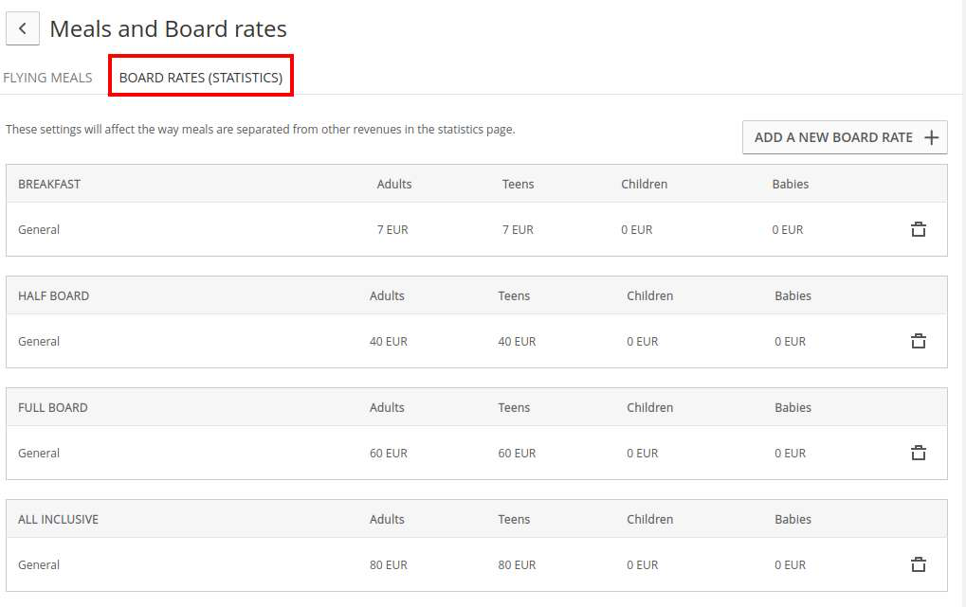
Task: Click Full Board children value 0 EUR
Action: click(x=643, y=453)
